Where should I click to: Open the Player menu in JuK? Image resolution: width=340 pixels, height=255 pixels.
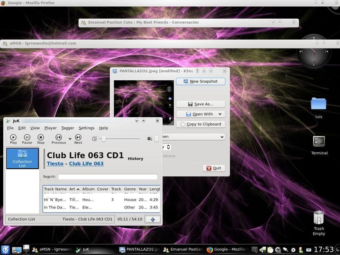(50, 128)
